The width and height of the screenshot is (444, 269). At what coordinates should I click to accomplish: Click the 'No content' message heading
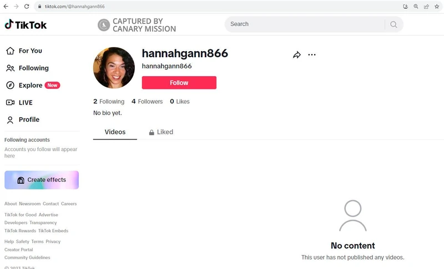tap(353, 246)
